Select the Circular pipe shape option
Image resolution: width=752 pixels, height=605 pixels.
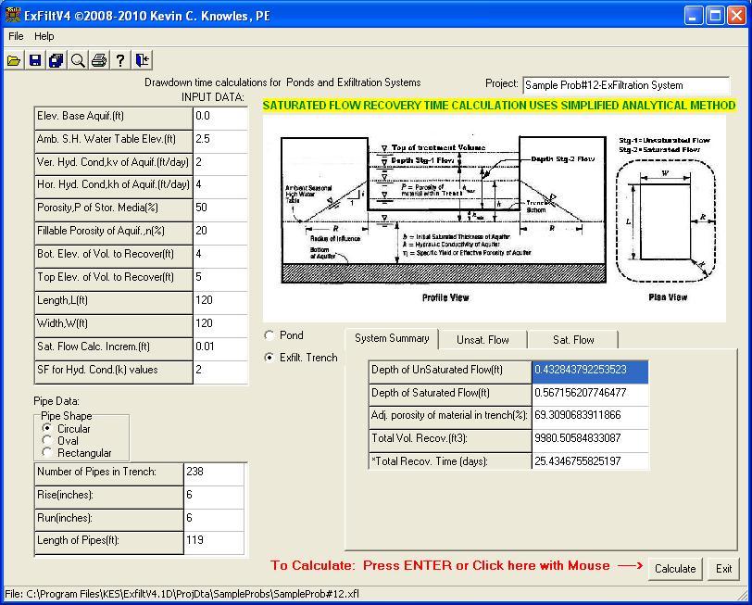47,429
